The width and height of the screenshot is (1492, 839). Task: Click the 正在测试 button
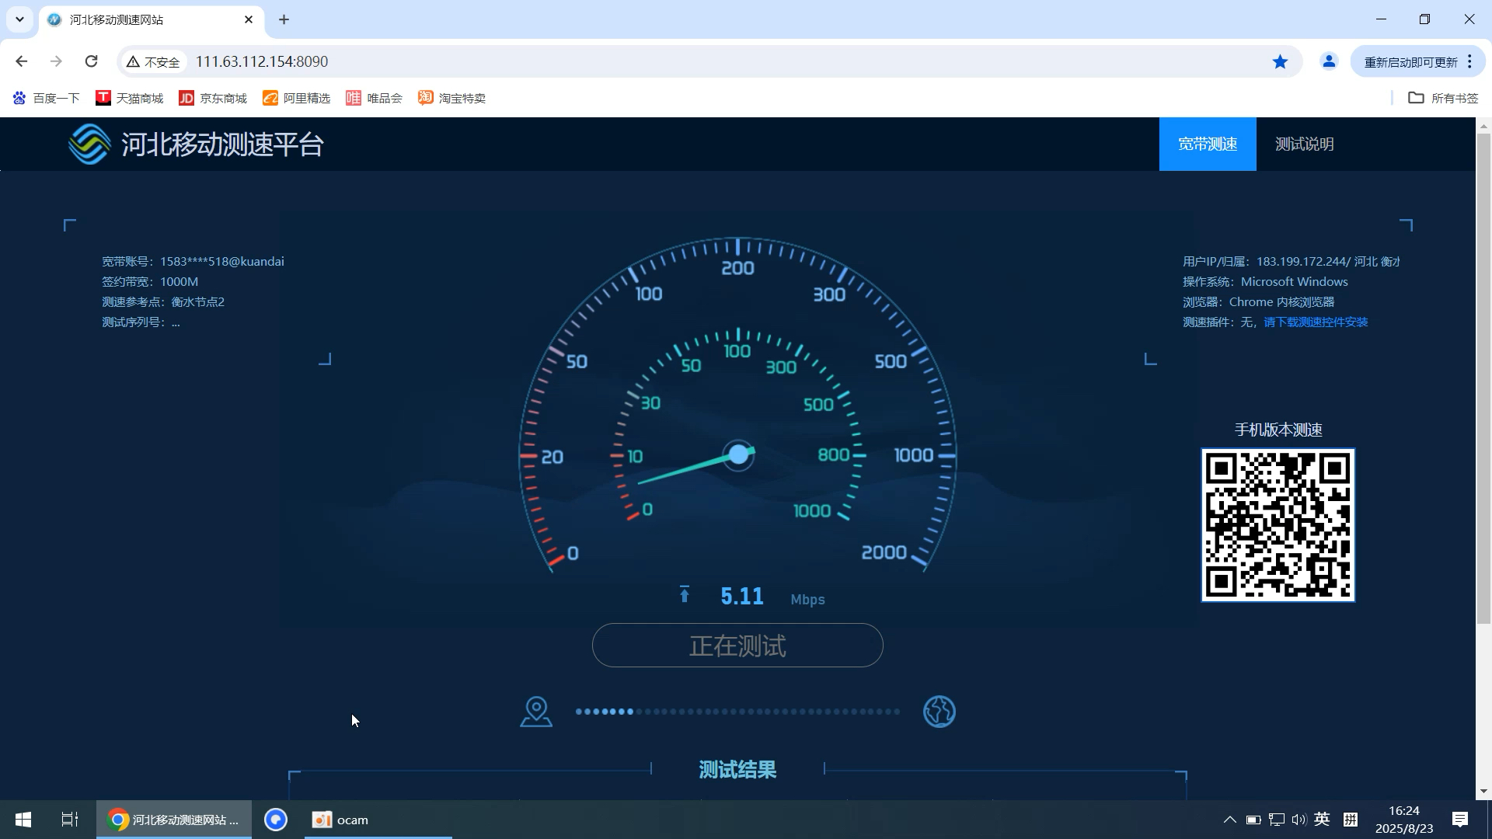(x=737, y=646)
